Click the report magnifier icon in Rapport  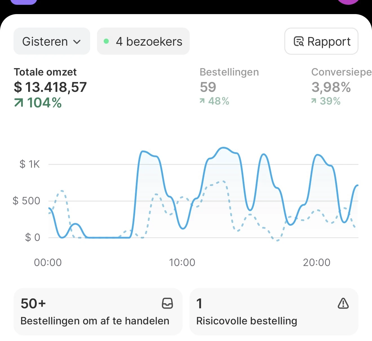point(299,41)
